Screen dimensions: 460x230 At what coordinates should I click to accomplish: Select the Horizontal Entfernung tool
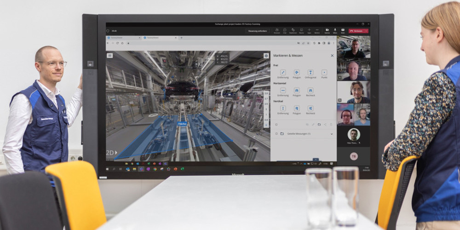pos(283,90)
